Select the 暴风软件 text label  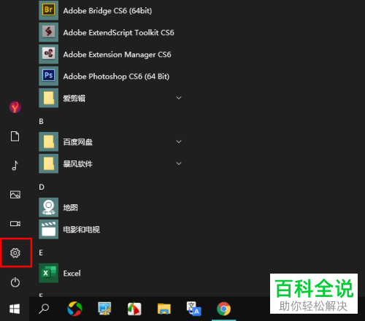(78, 163)
